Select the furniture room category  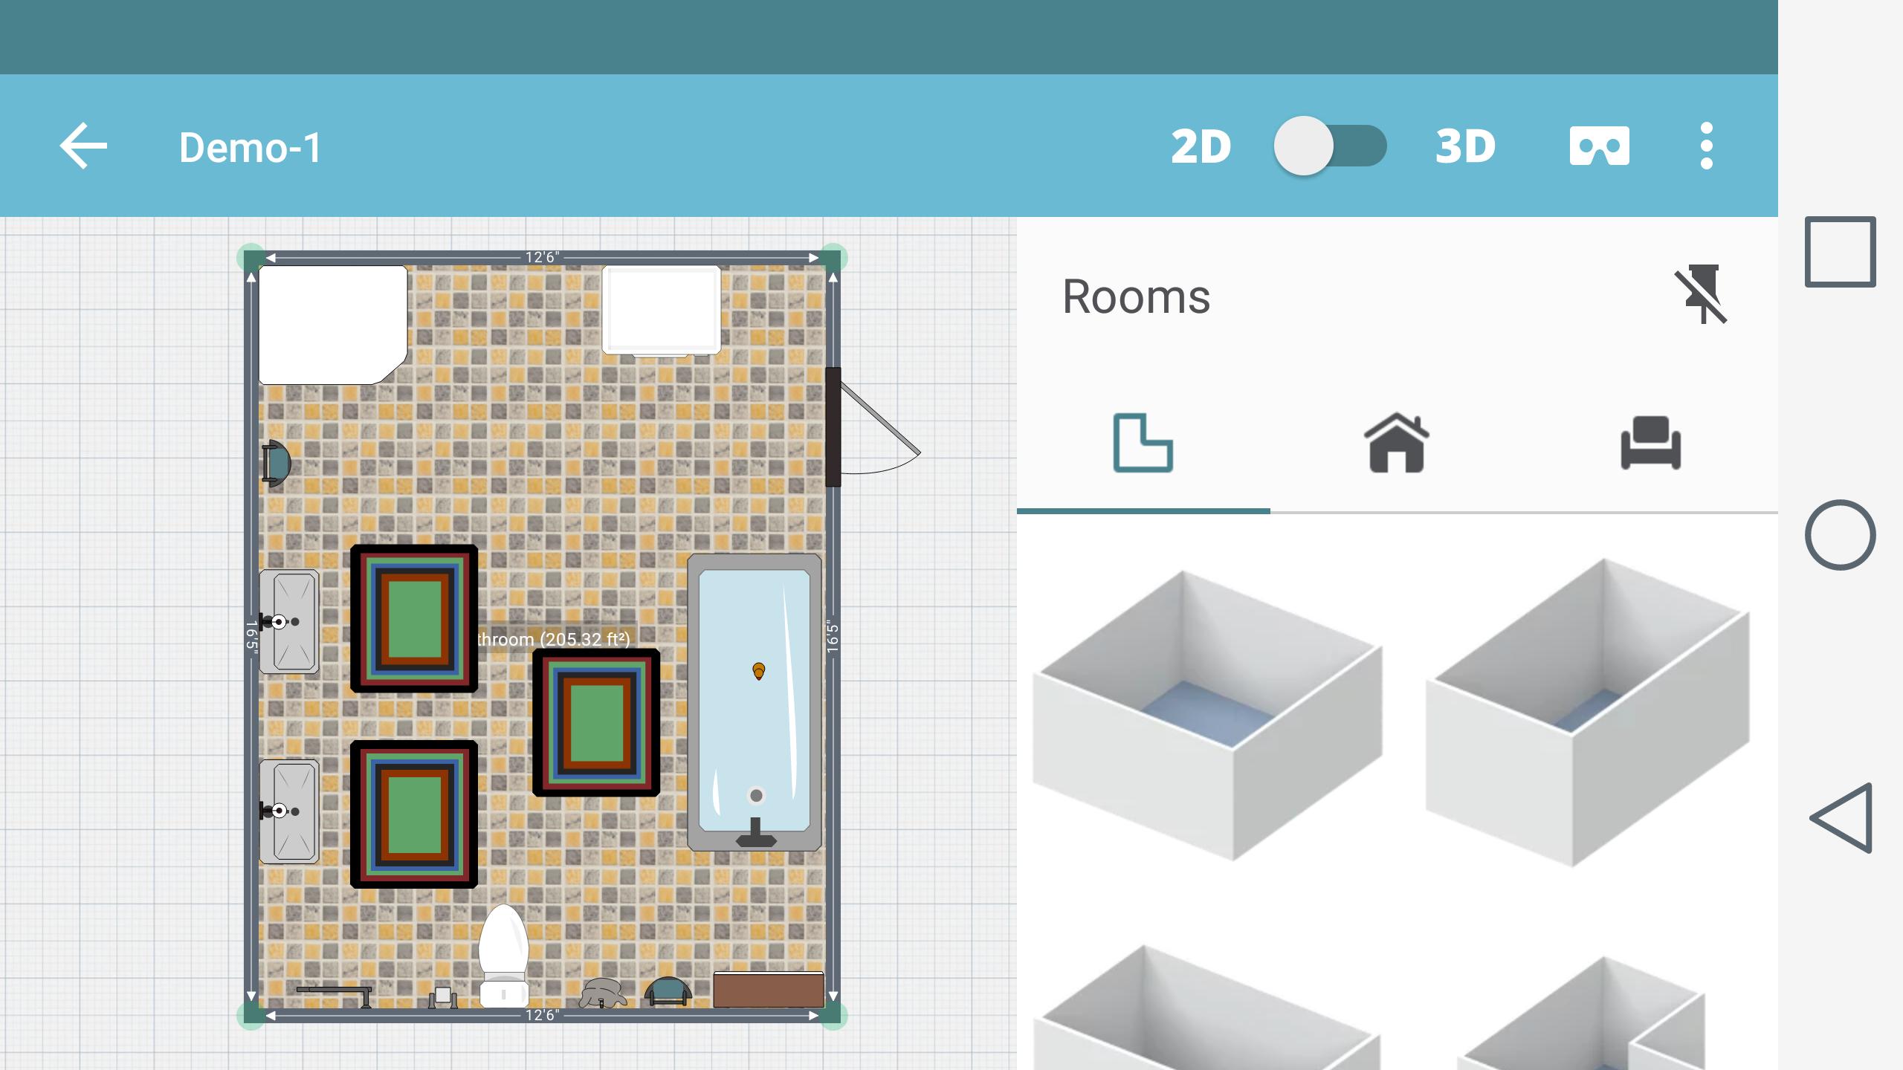click(x=1650, y=441)
